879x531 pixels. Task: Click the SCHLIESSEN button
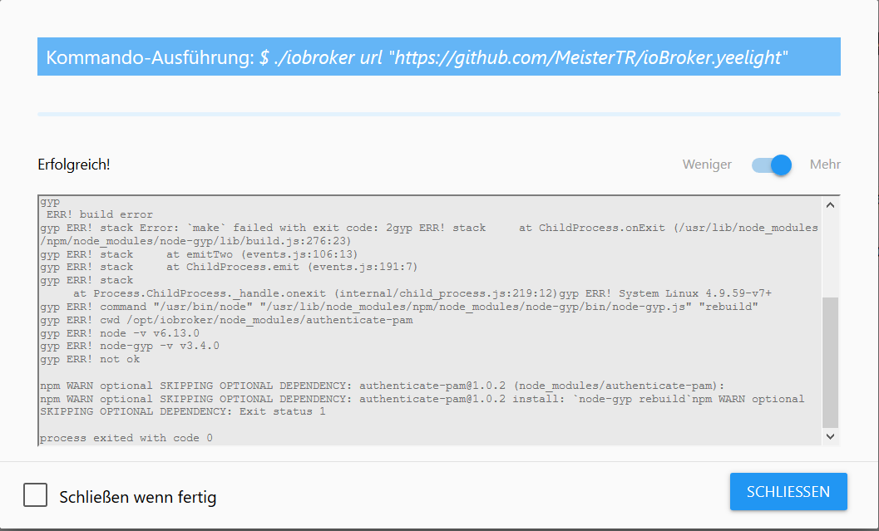point(788,491)
